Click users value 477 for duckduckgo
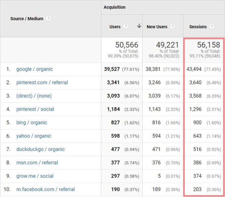This screenshot has width=225, height=197. pyautogui.click(x=115, y=149)
